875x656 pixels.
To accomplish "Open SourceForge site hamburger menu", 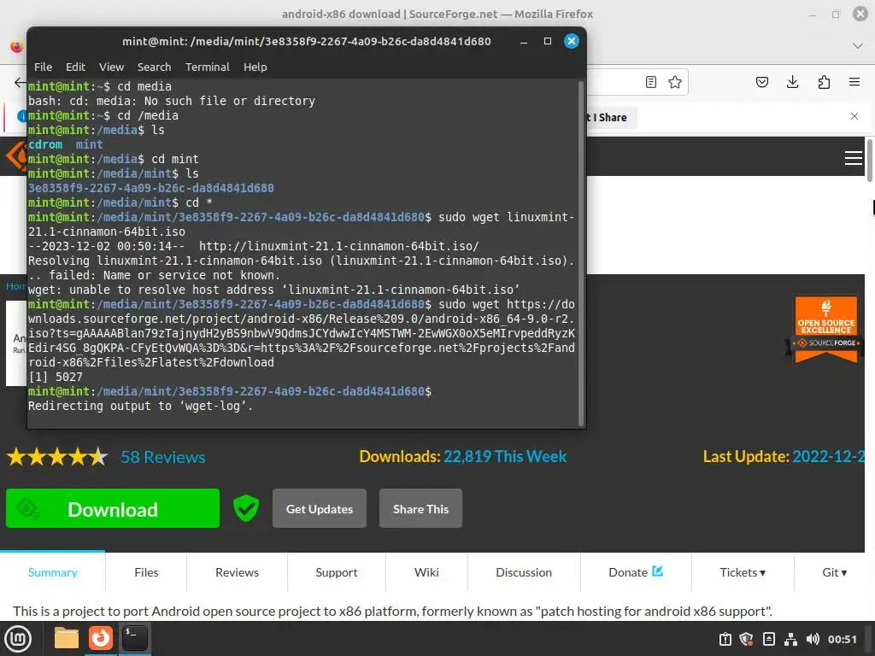I will (854, 158).
